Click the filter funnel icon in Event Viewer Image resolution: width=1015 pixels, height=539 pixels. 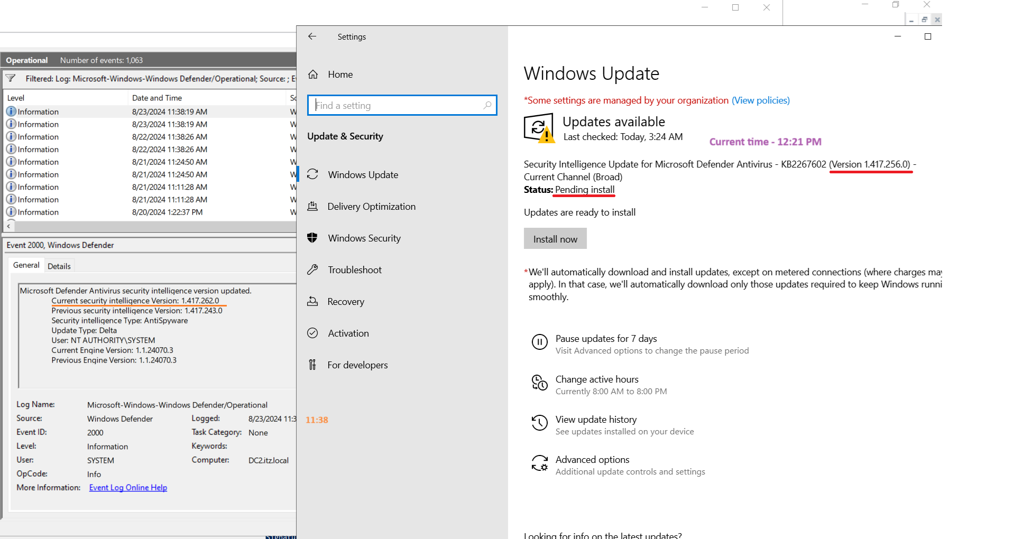point(10,79)
